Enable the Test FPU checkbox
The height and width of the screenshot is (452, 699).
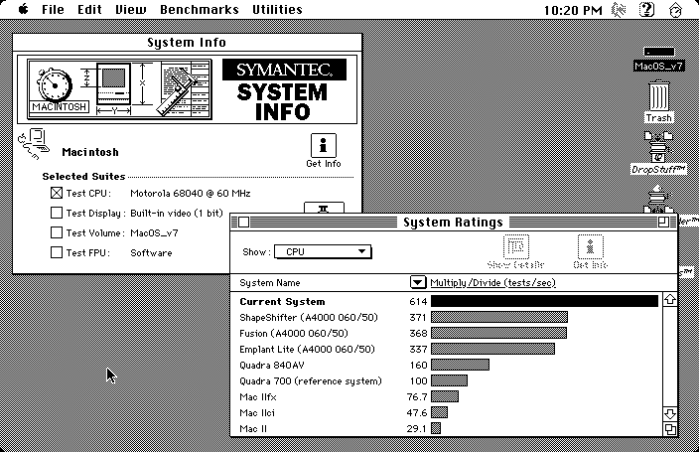(x=57, y=252)
